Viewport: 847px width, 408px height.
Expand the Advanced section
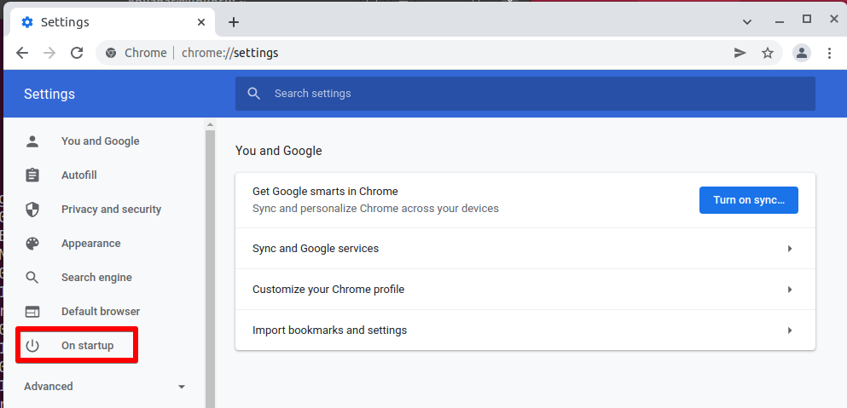point(105,387)
